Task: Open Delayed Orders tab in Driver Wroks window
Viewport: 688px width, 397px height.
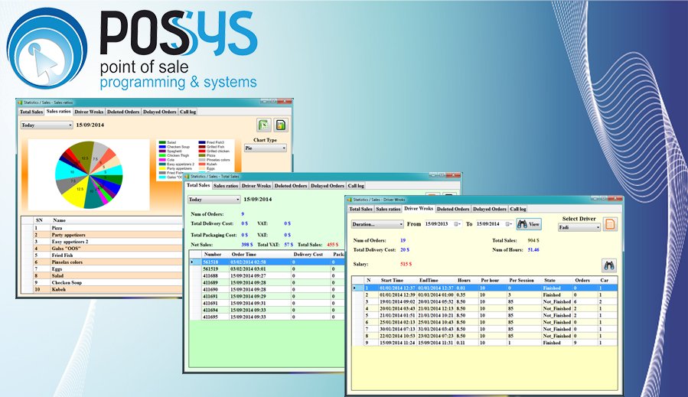Action: 490,210
